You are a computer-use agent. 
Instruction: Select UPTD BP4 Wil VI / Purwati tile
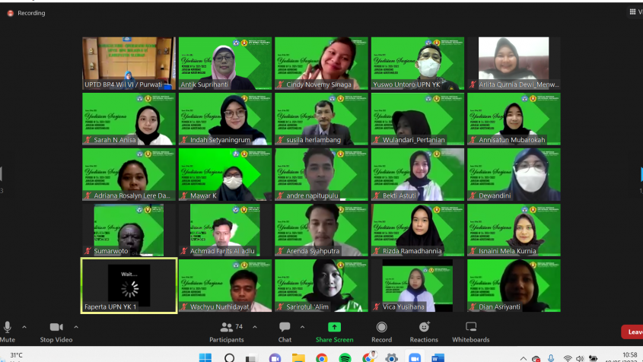coord(129,63)
